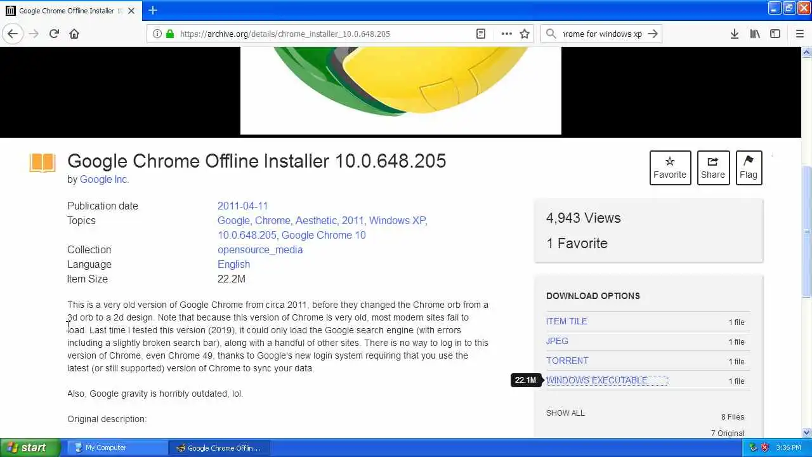Open the Google Inc. author link

click(x=105, y=180)
